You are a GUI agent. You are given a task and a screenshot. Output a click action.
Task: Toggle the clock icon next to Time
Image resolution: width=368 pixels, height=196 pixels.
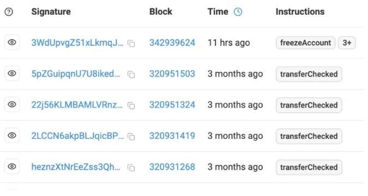(x=238, y=12)
